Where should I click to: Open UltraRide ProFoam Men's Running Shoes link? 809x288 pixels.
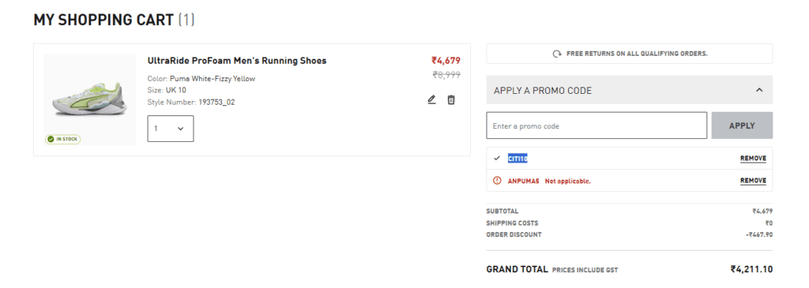point(237,61)
